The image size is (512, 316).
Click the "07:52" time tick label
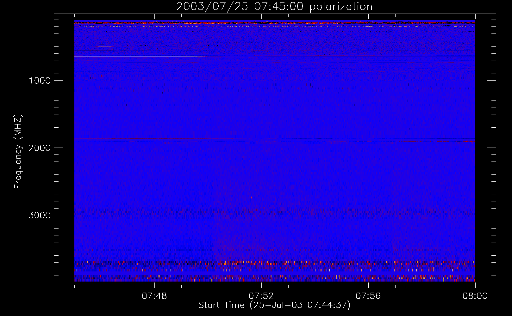[261, 296]
